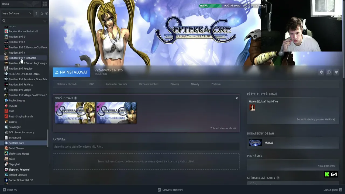Image resolution: width=345 pixels, height=194 pixels.
Task: Click the clock recent-activity filter icon
Action: (x=42, y=13)
